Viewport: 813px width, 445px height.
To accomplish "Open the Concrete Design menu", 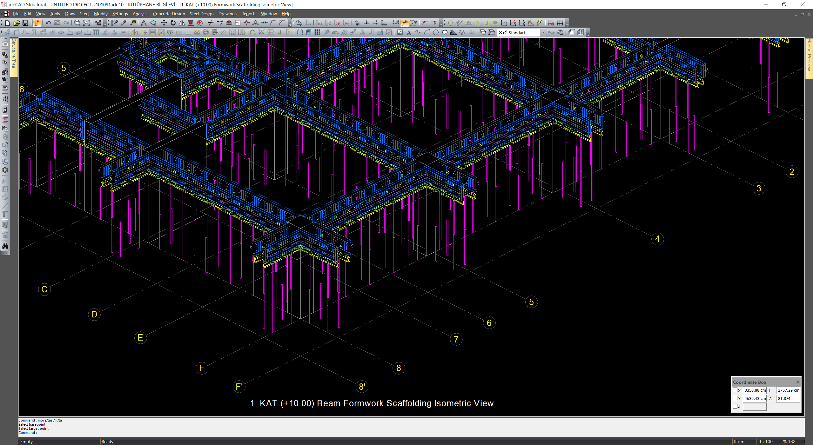I will (x=169, y=14).
